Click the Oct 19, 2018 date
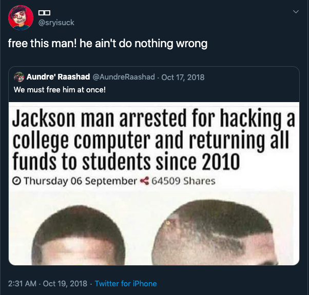 click(x=65, y=284)
